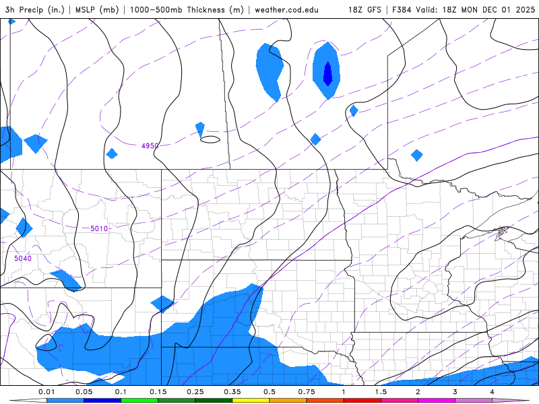Click the 0.35 legend value
This screenshot has height=404, width=539.
coord(232,392)
